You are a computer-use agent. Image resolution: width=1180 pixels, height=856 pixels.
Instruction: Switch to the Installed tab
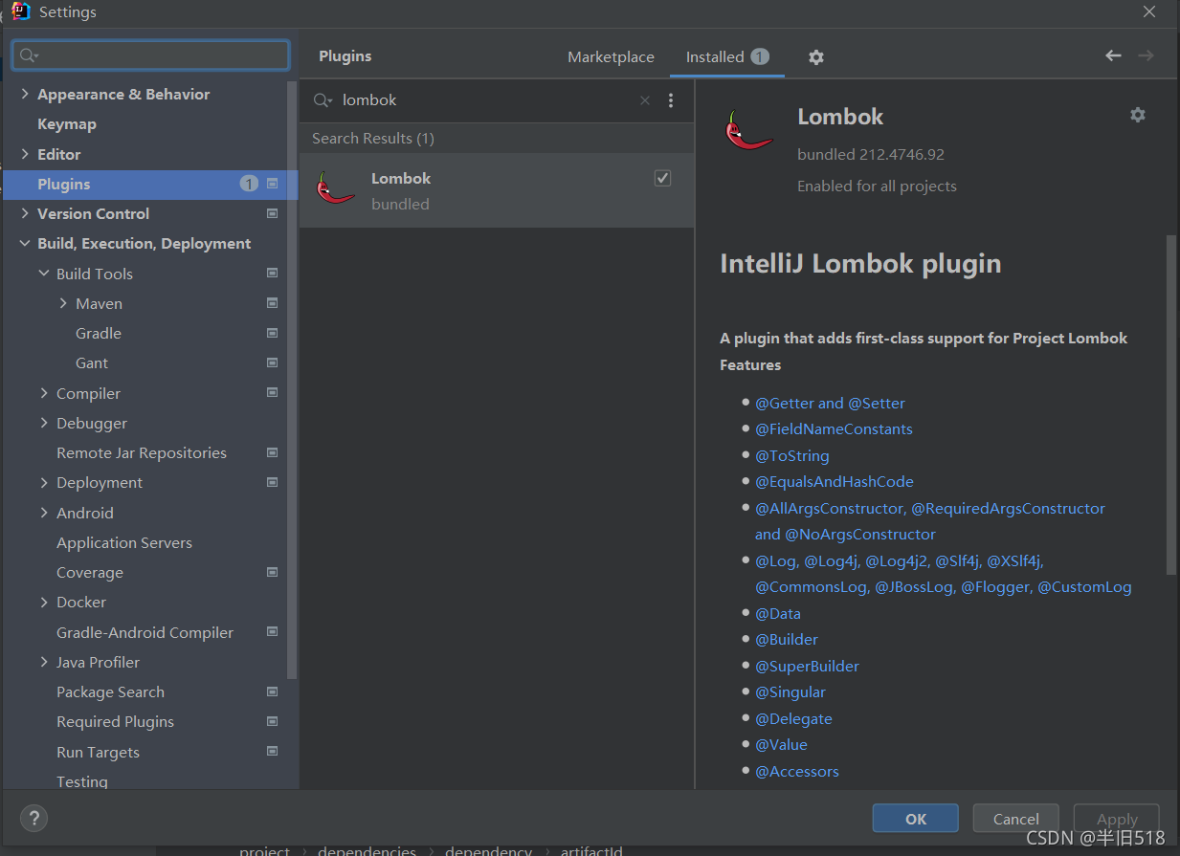coord(727,57)
